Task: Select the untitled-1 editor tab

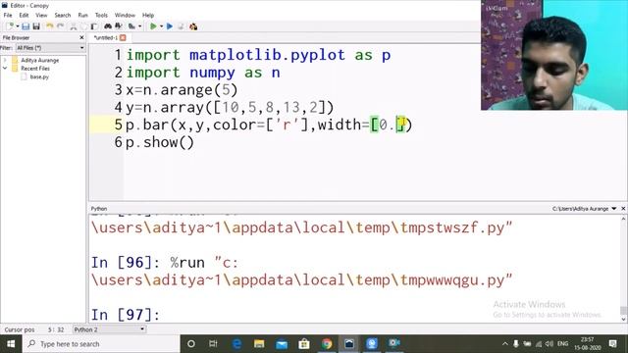Action: click(x=106, y=37)
